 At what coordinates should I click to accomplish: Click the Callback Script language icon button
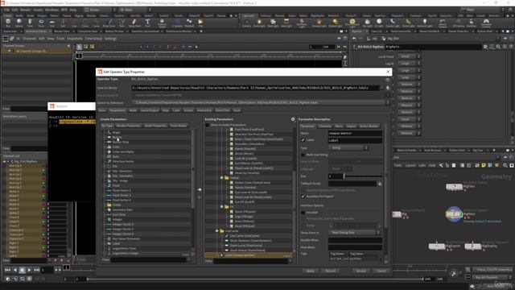[380, 184]
